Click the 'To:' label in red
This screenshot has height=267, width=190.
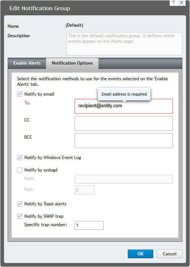pos(27,103)
